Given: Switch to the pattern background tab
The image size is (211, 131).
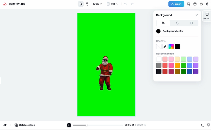Looking at the screenshot, I should click(191, 23).
